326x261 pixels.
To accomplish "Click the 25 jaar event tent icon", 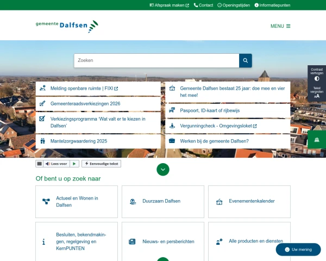I will 172,88.
